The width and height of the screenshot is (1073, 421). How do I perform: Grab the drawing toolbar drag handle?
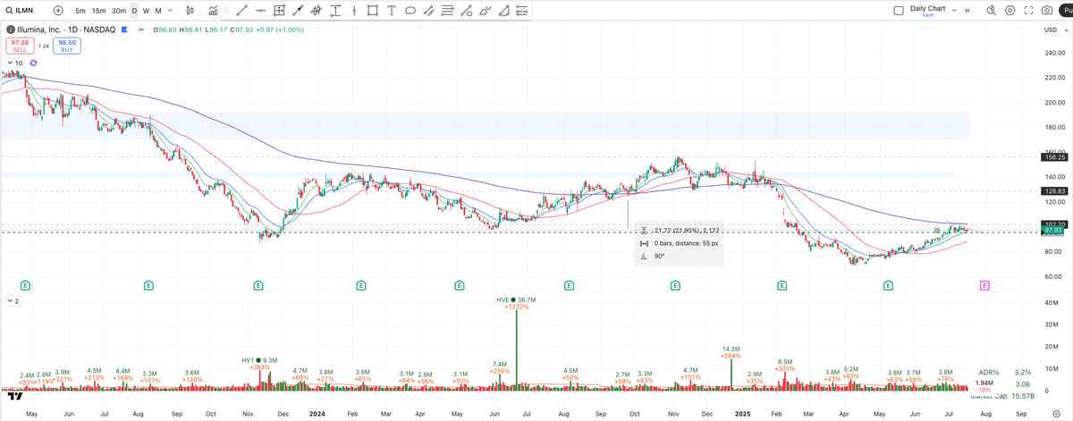coord(226,11)
